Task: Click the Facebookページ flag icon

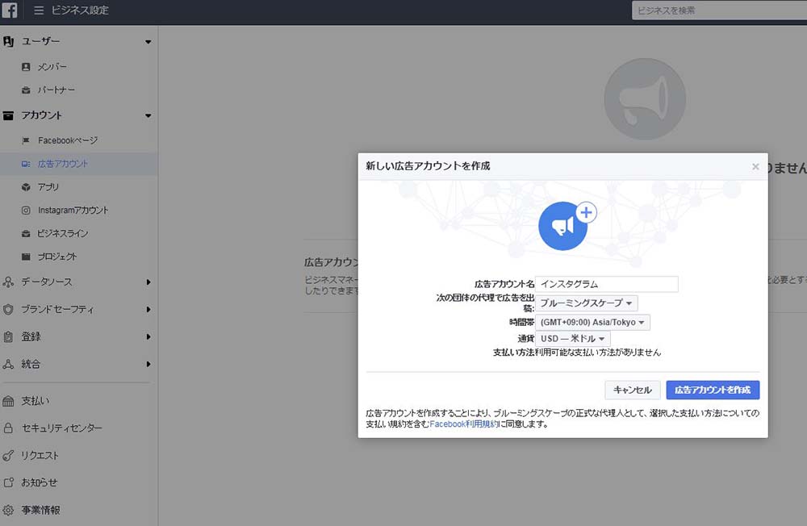Action: [x=26, y=140]
